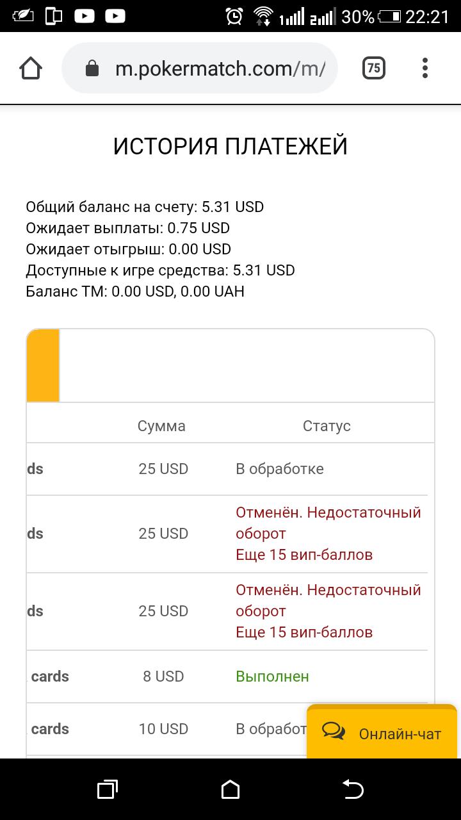Select the yellow tab in payment table

(x=43, y=365)
